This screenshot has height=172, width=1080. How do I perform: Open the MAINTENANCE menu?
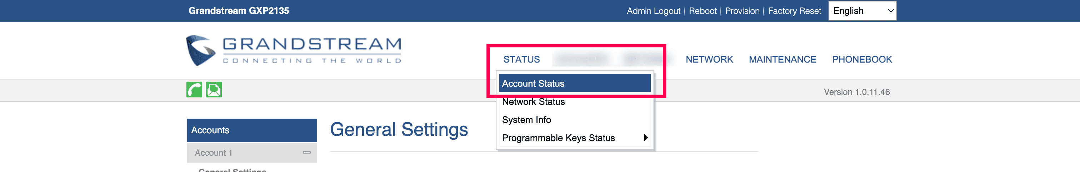[x=782, y=59]
